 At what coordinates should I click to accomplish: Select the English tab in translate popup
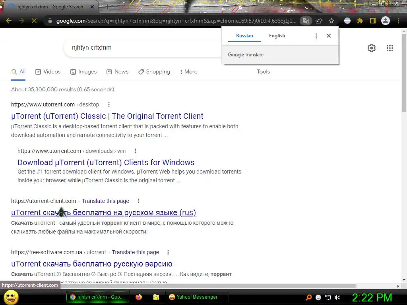pos(277,36)
